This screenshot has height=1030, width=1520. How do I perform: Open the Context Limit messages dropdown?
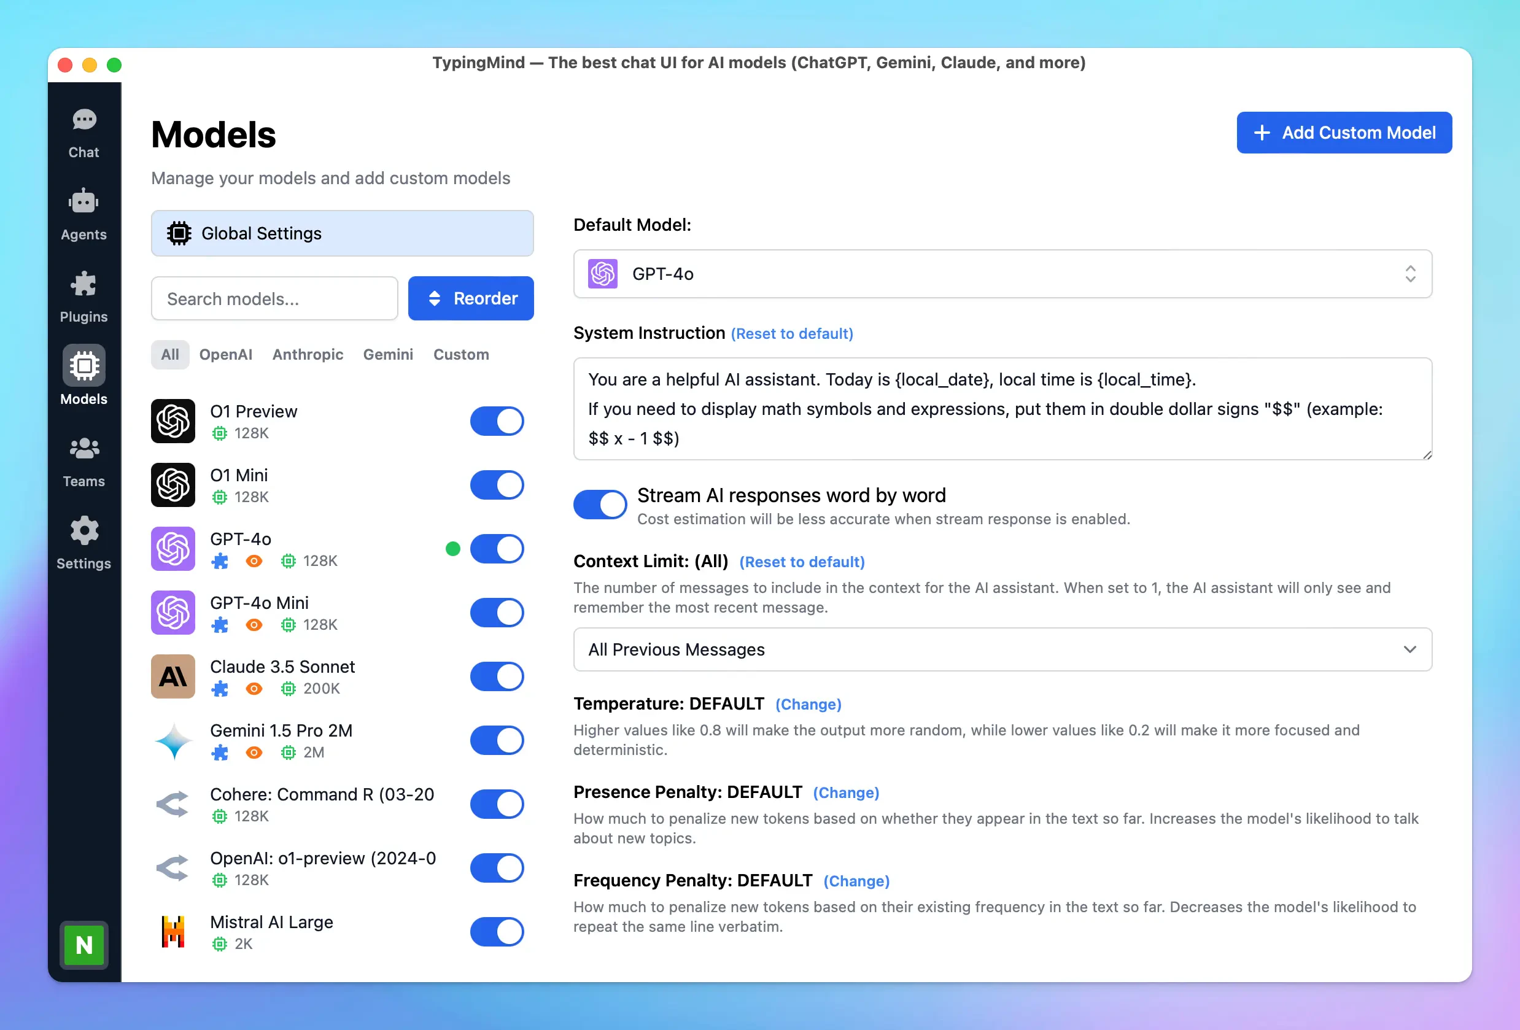(x=1002, y=649)
